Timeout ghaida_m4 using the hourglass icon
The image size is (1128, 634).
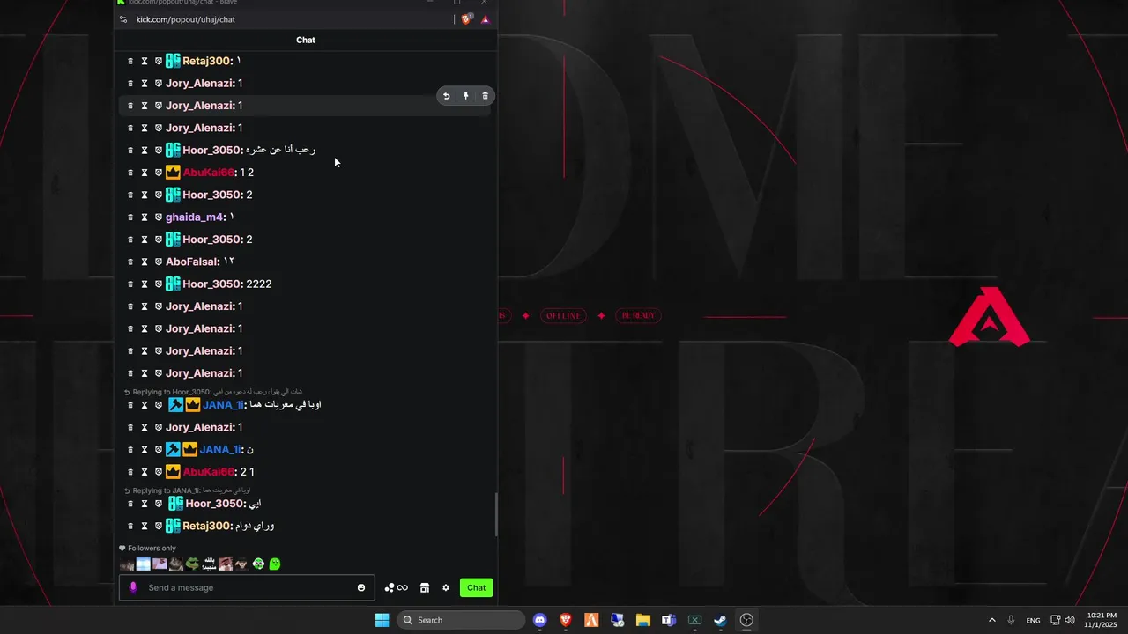[x=145, y=217]
